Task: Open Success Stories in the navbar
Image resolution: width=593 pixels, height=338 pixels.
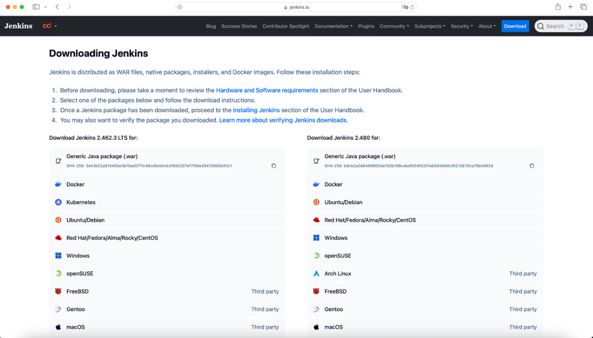Action: click(x=239, y=26)
